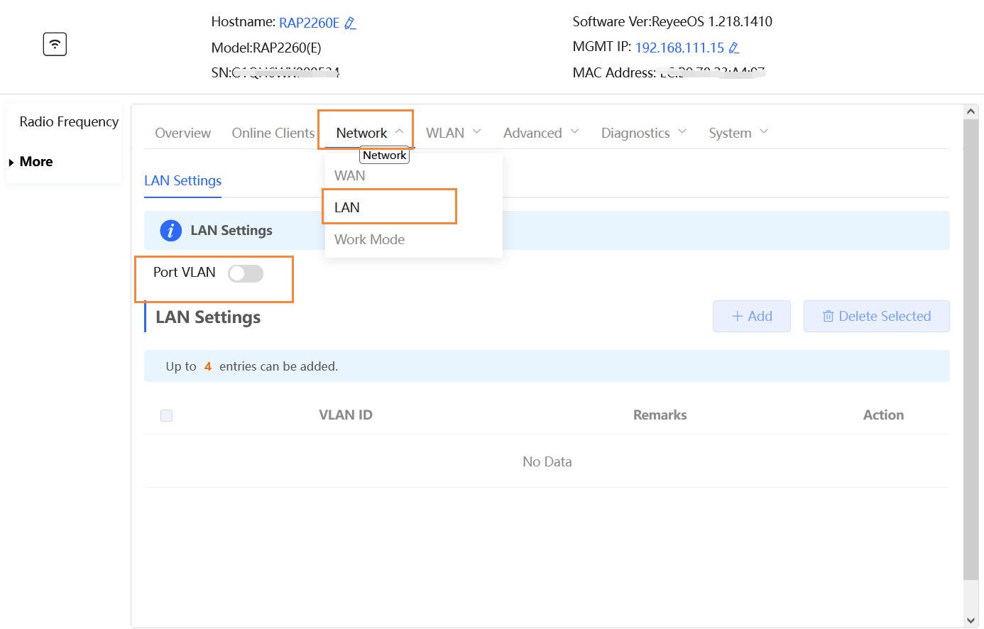Click the scrollbar down arrow
Image resolution: width=984 pixels, height=629 pixels.
[x=971, y=621]
